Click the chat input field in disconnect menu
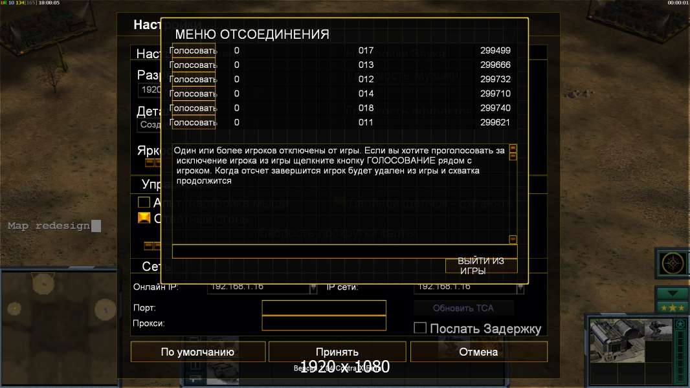This screenshot has height=388, width=690. [x=344, y=252]
